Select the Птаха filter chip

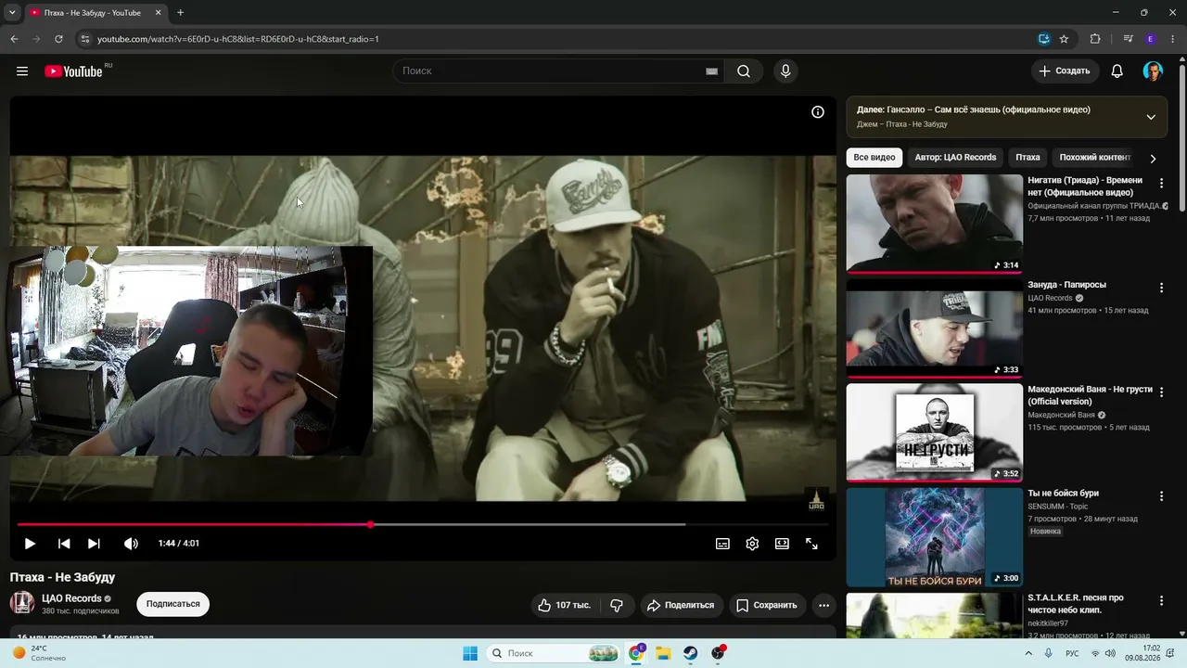tap(1027, 158)
